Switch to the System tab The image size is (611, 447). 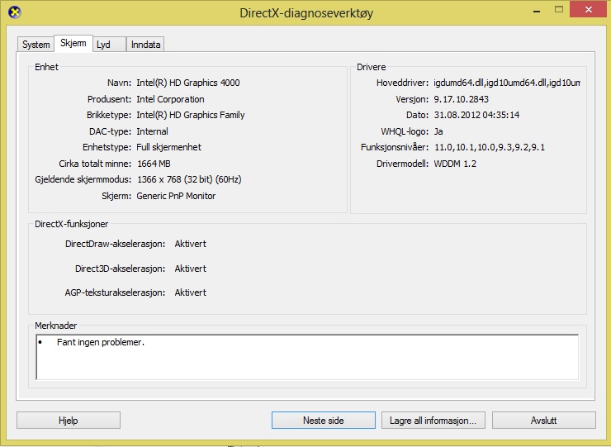(x=36, y=45)
